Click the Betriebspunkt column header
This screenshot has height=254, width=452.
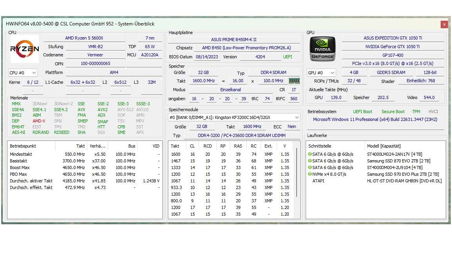pos(31,146)
